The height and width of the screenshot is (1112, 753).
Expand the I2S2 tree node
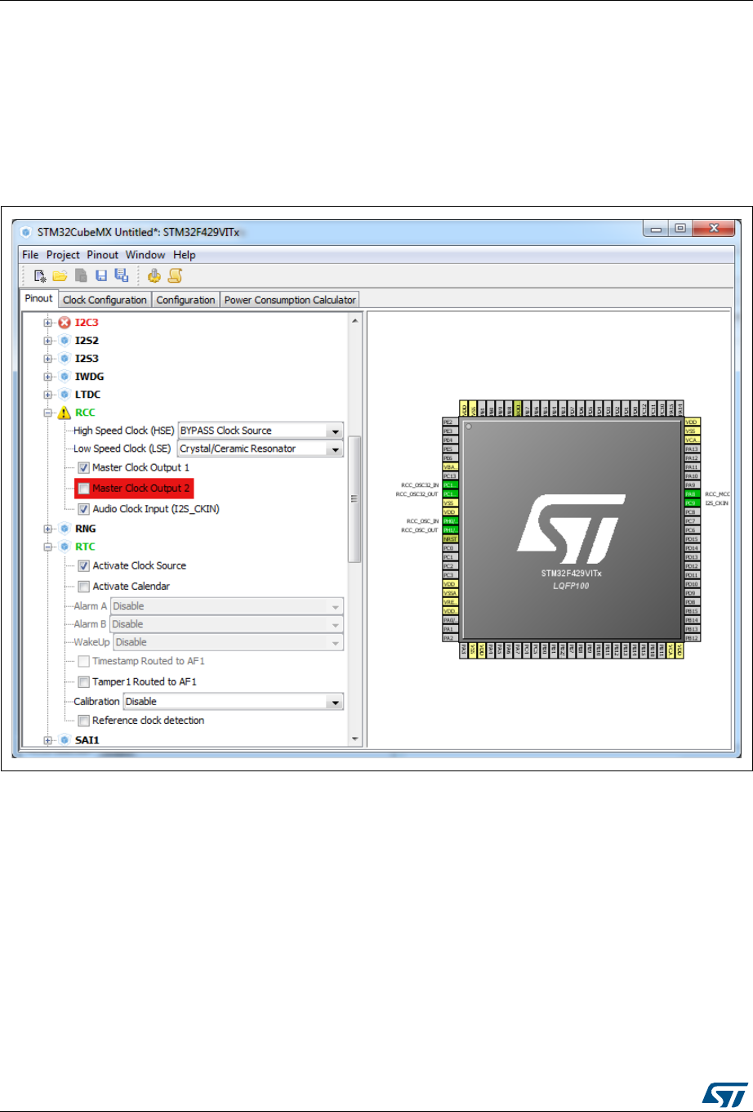(48, 341)
